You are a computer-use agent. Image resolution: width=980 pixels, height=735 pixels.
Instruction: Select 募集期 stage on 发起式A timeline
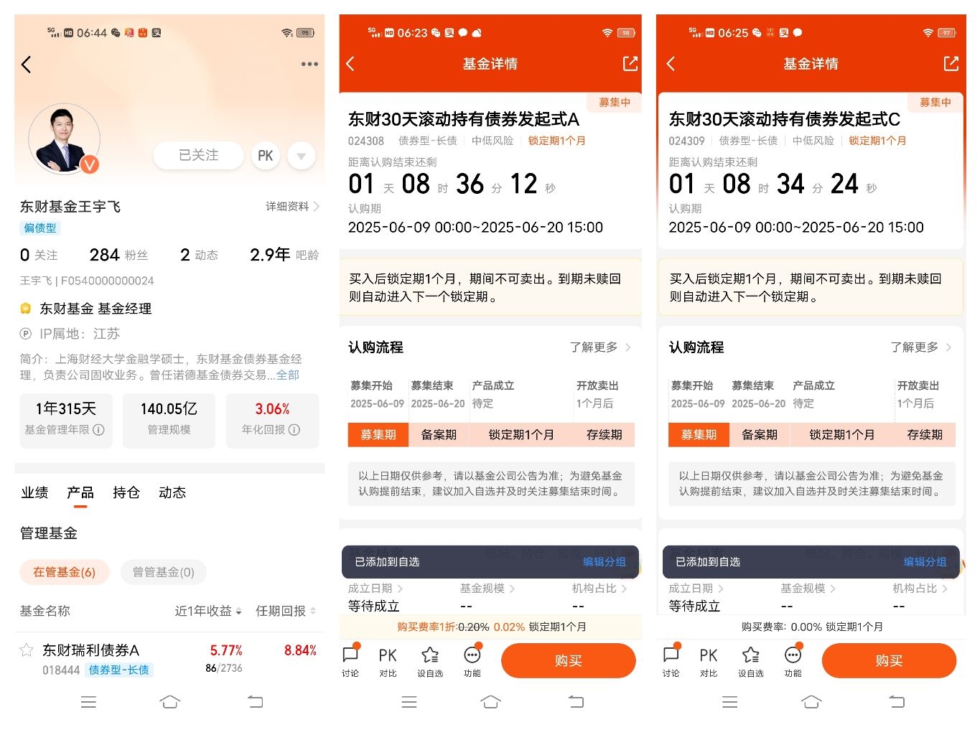[378, 435]
